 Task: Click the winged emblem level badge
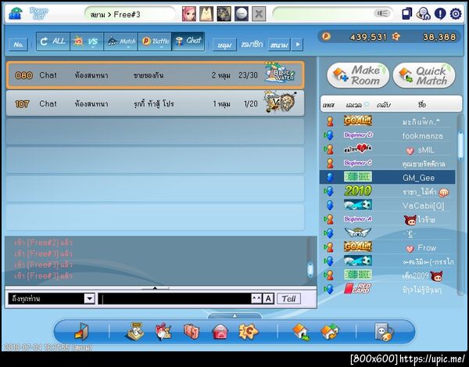click(358, 232)
